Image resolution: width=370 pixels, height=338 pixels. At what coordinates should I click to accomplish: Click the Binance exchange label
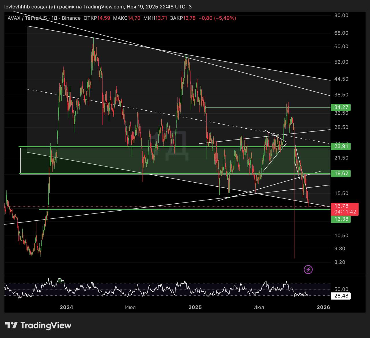pyautogui.click(x=71, y=18)
